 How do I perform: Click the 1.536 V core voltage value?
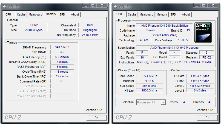[183, 40]
